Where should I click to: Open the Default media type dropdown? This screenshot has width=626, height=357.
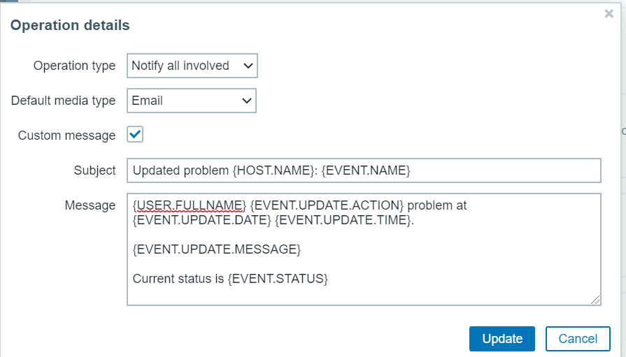pos(192,101)
